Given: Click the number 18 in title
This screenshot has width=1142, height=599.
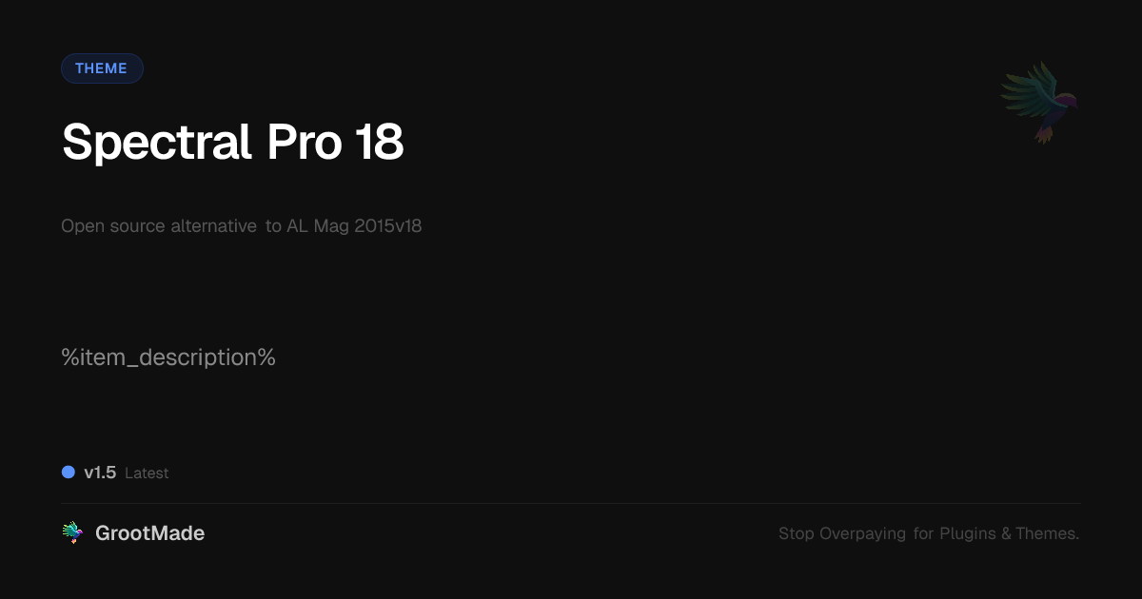Looking at the screenshot, I should coord(380,143).
